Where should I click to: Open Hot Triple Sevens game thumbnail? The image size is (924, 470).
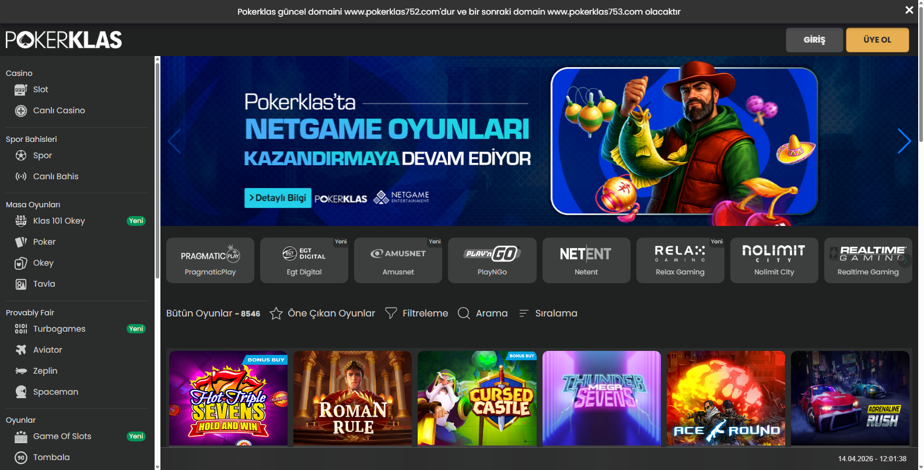point(228,398)
